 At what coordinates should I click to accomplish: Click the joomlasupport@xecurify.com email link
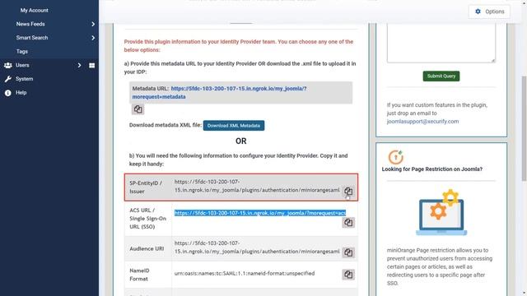pos(422,122)
